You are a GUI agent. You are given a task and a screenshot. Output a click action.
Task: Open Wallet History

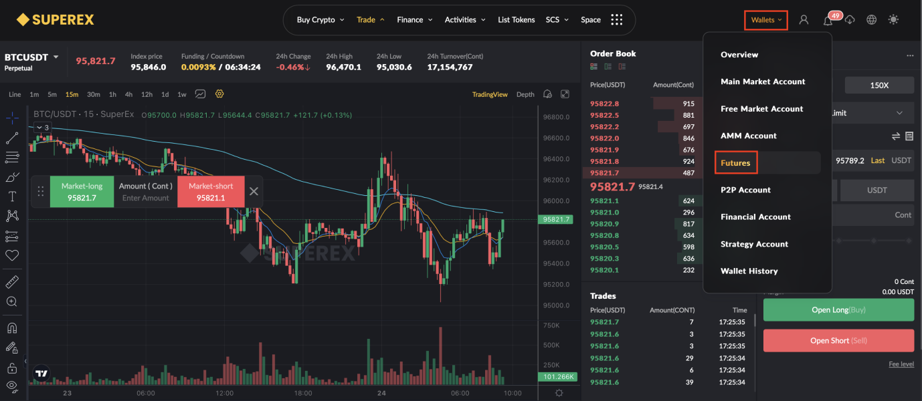[x=749, y=271]
